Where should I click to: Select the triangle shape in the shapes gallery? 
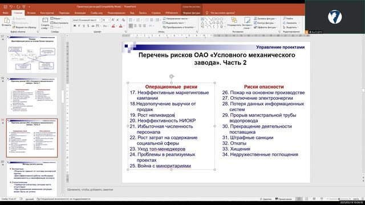point(202,23)
